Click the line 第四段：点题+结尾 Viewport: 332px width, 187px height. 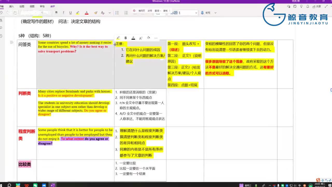pyautogui.click(x=183, y=85)
